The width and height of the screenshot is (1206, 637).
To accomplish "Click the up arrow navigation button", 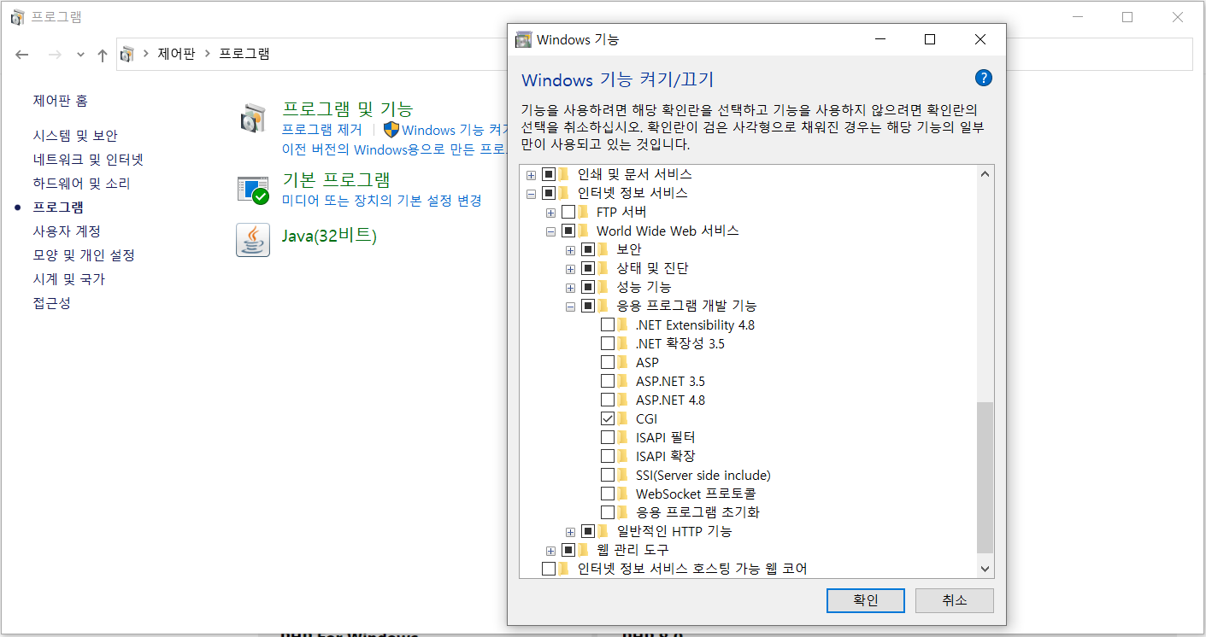I will (x=103, y=55).
